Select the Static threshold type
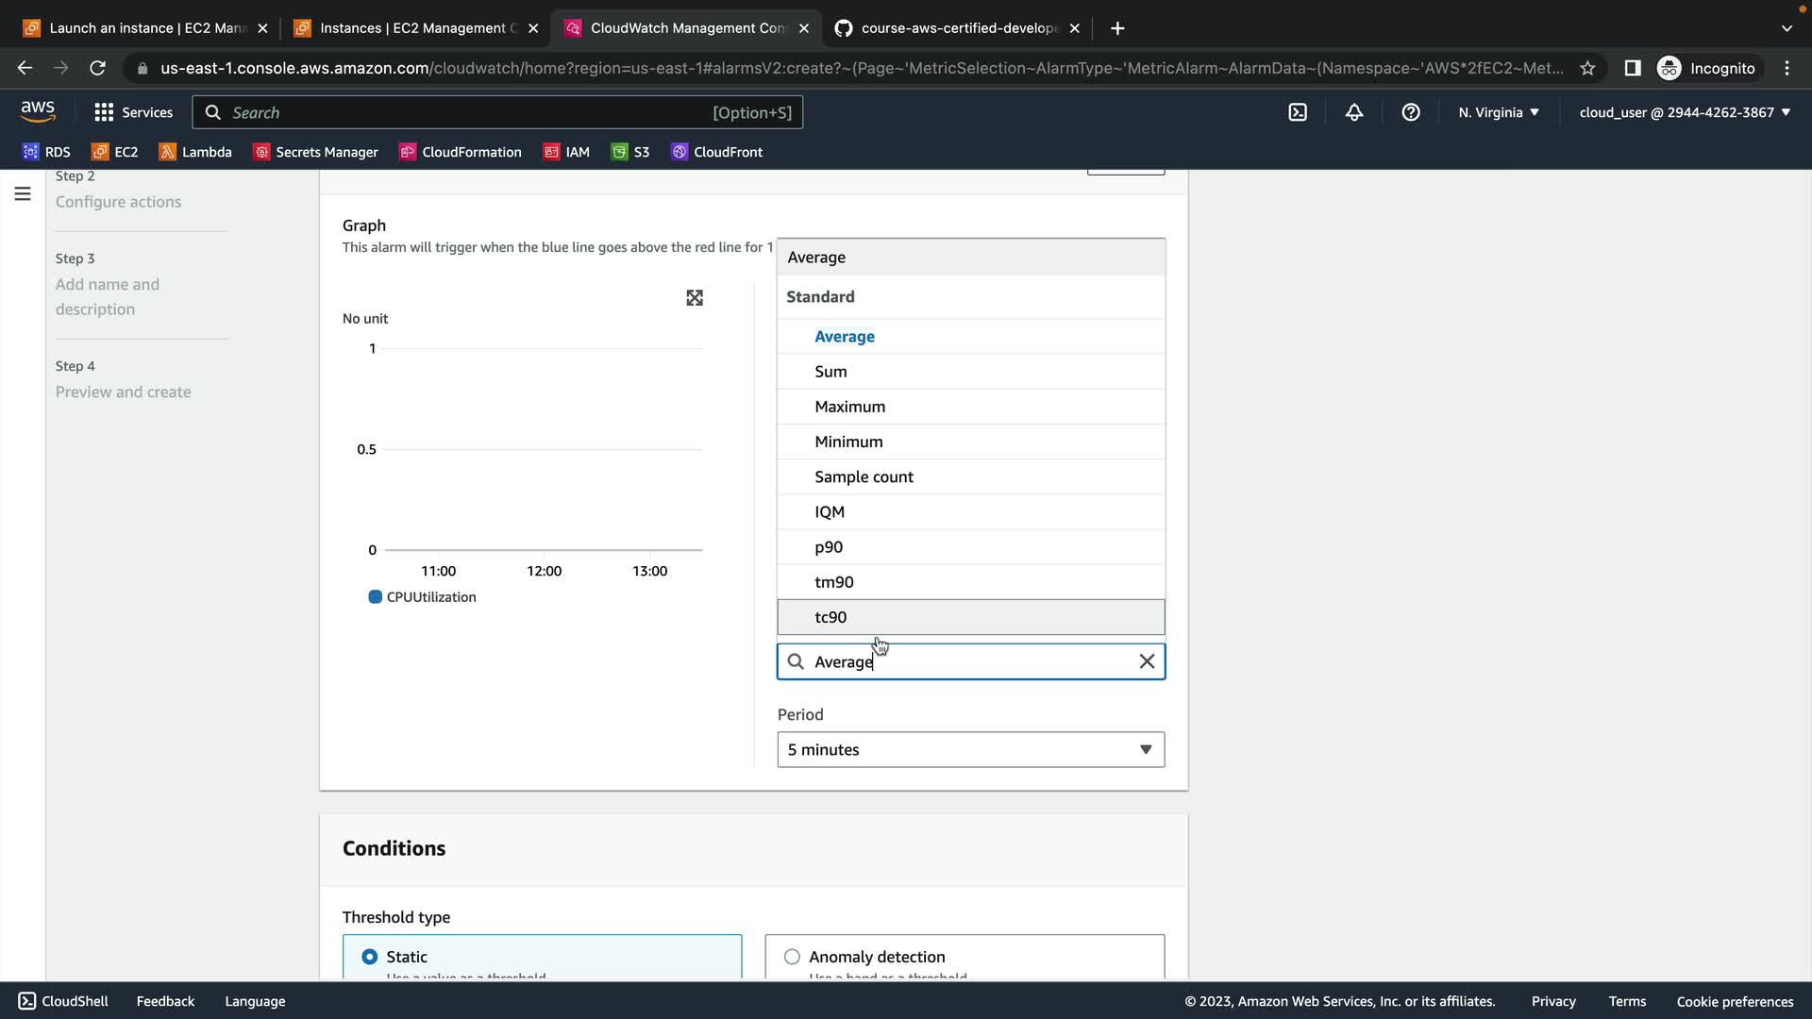Screen dimensions: 1812x1019 [370, 957]
